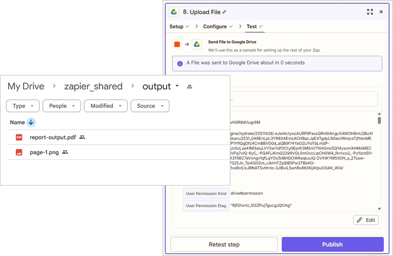
Task: Click the Google Drive icon in step header
Action: point(174,12)
